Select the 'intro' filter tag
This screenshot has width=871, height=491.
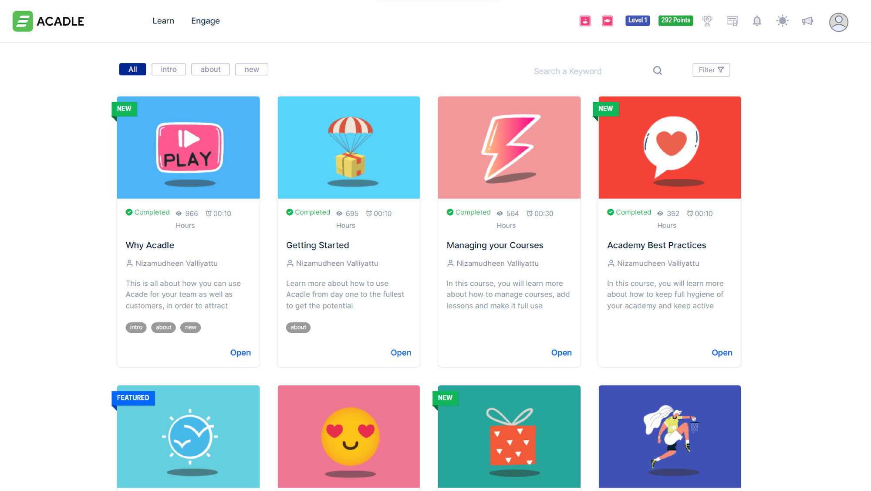(x=169, y=69)
